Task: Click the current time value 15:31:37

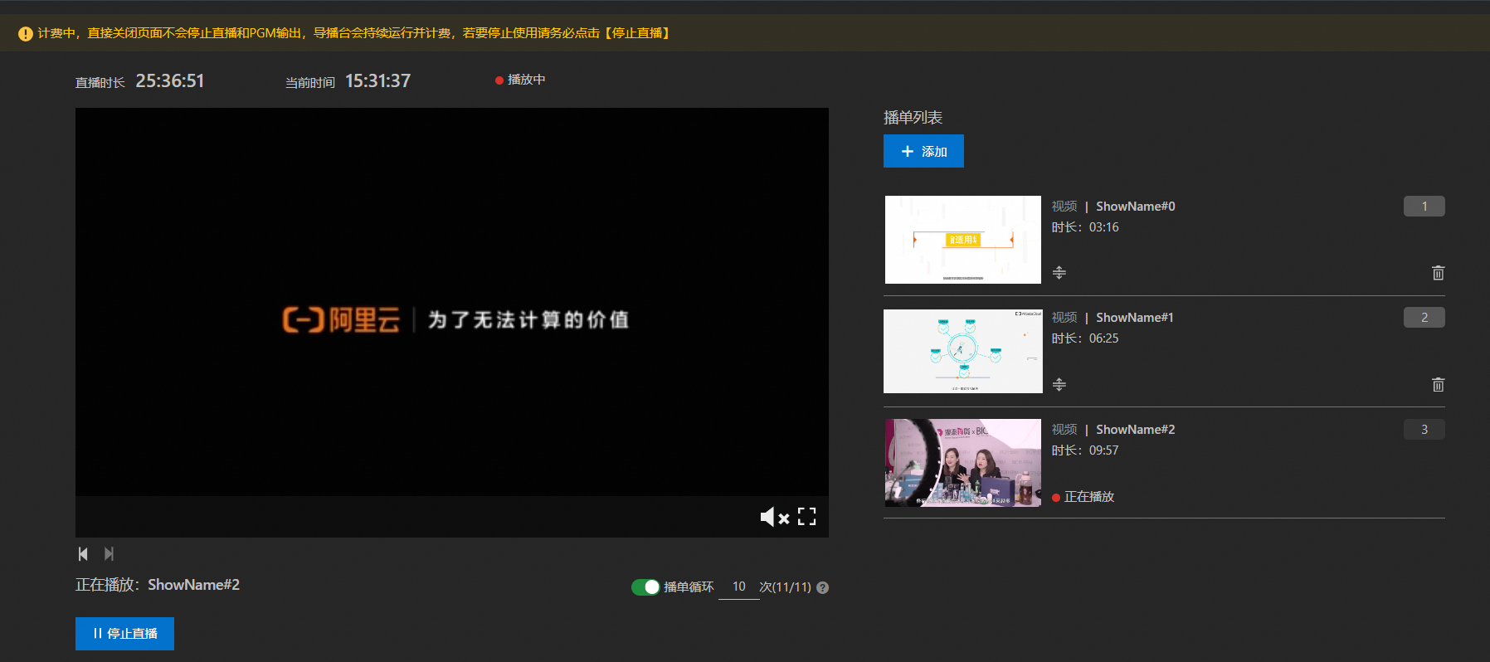Action: click(x=378, y=80)
